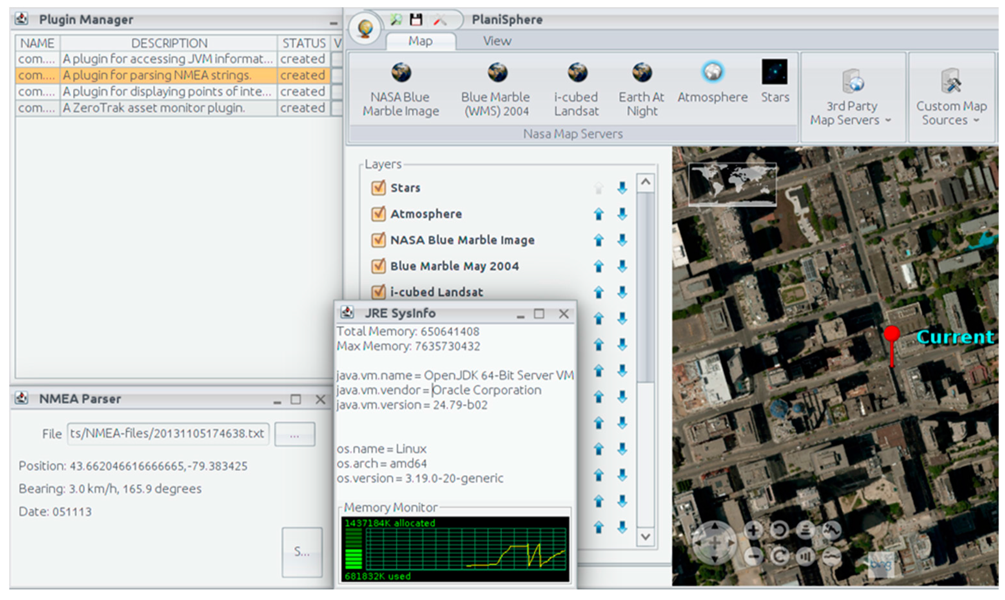
Task: Click the java.vm.vendor line in SysInfo
Action: pos(439,390)
